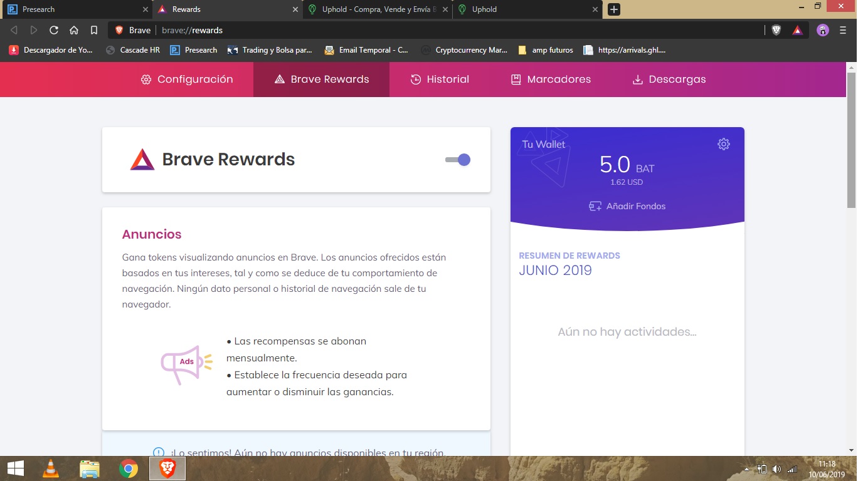Select the Brave Rewards navigation item

(321, 80)
